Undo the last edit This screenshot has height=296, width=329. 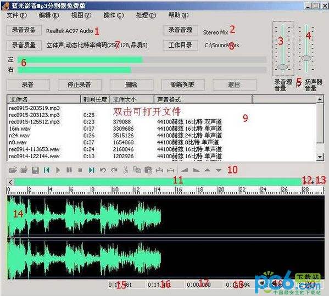pos(103,170)
